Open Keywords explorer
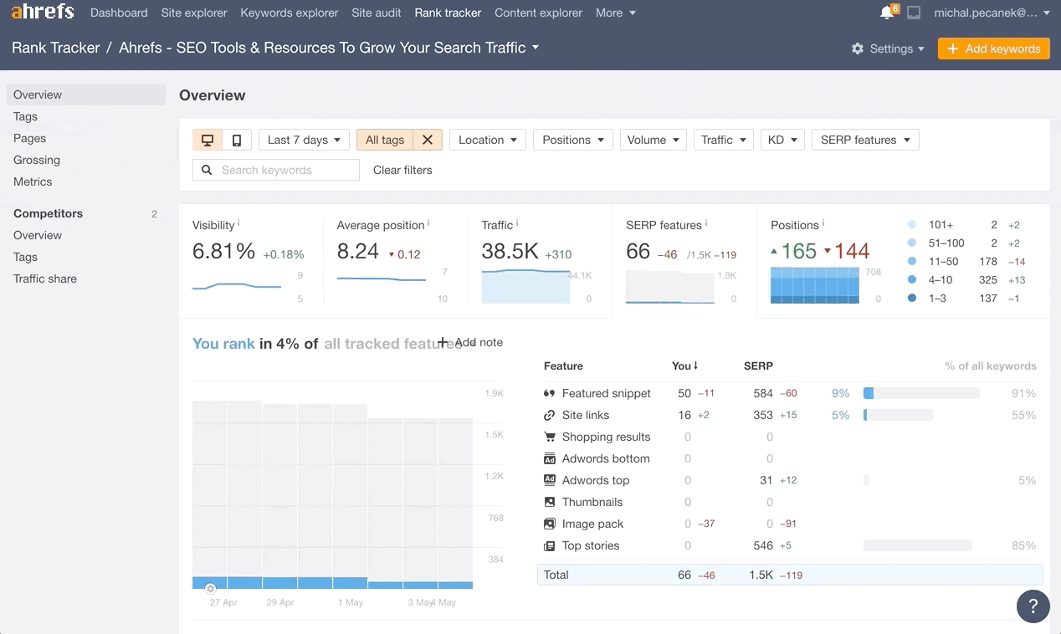 [290, 13]
